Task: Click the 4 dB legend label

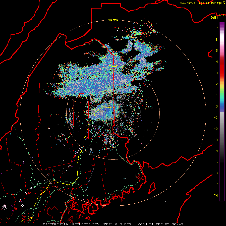Action: pos(217,62)
